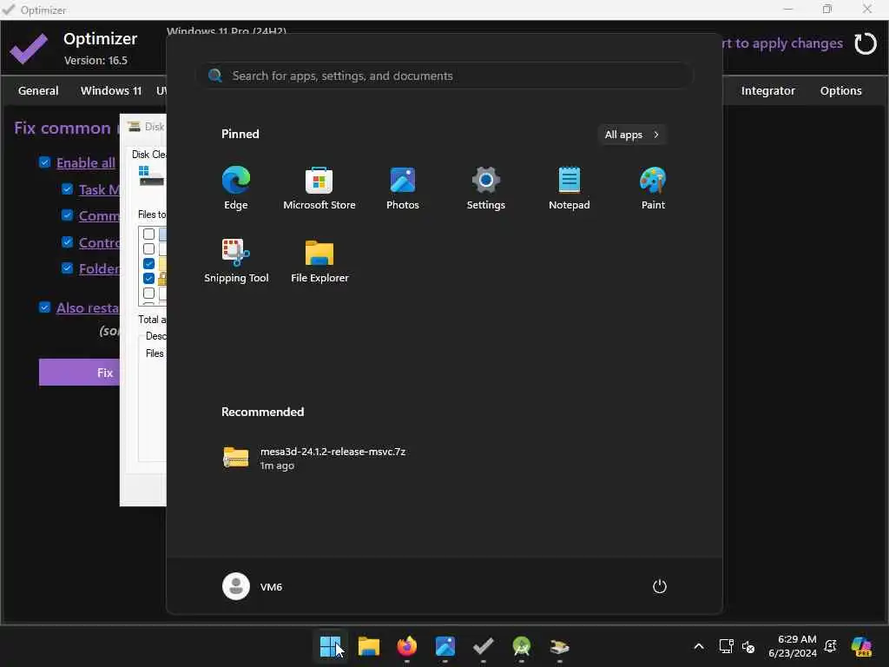
Task: Open Settings from the Start menu
Action: (x=486, y=188)
